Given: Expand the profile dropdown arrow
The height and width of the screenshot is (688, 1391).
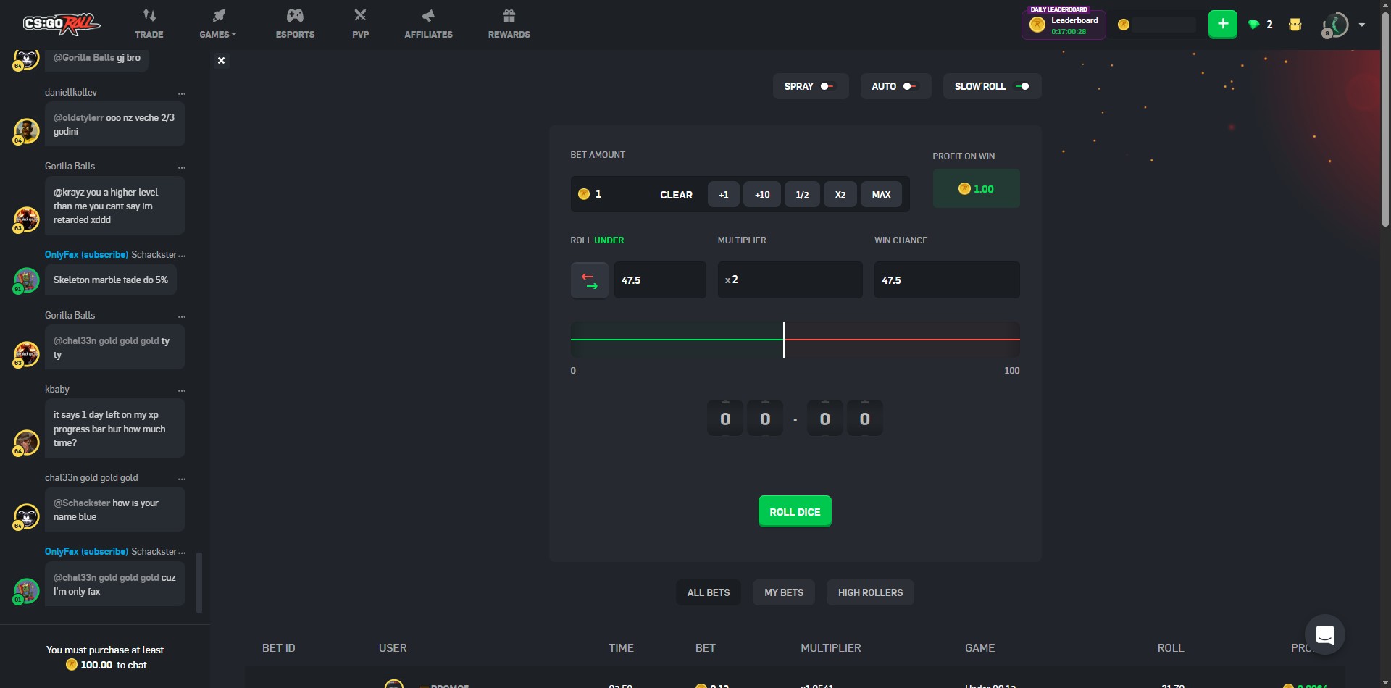Looking at the screenshot, I should (x=1362, y=25).
